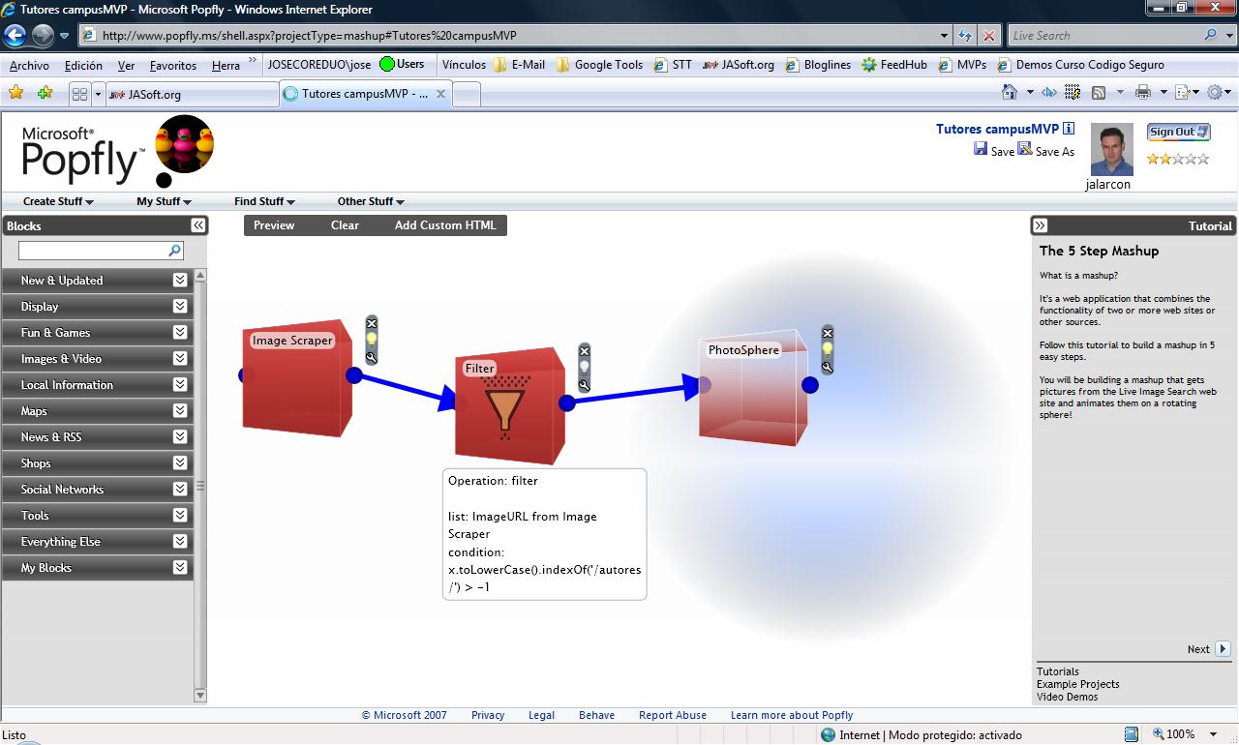Collapse the Tutorial panel with double chevron
The height and width of the screenshot is (745, 1239).
tap(1040, 225)
